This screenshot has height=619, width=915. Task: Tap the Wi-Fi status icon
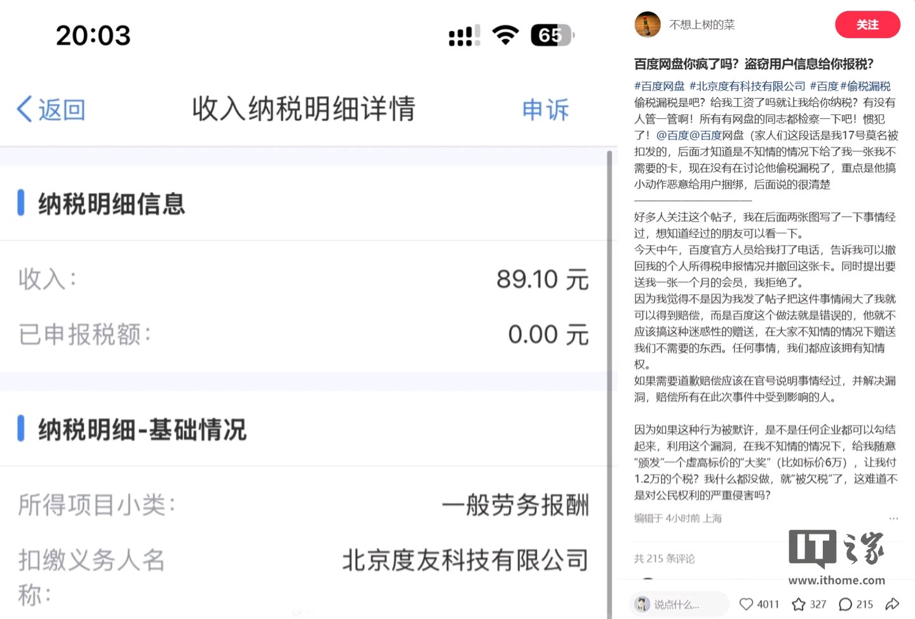click(x=506, y=35)
